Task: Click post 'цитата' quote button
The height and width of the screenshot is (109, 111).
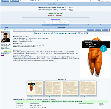Action: point(98,30)
